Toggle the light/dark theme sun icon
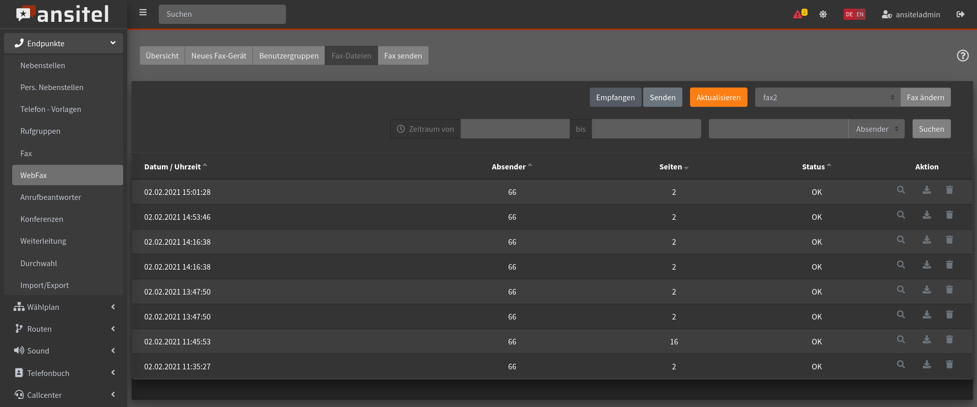Image resolution: width=977 pixels, height=407 pixels. (823, 14)
